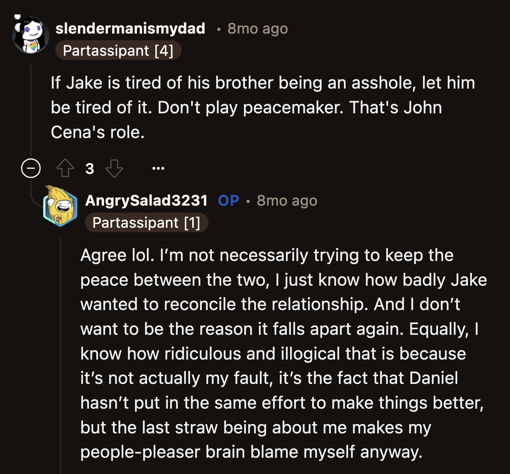Open AngrySalad3231's profile via username
This screenshot has width=510, height=474.
pos(146,200)
